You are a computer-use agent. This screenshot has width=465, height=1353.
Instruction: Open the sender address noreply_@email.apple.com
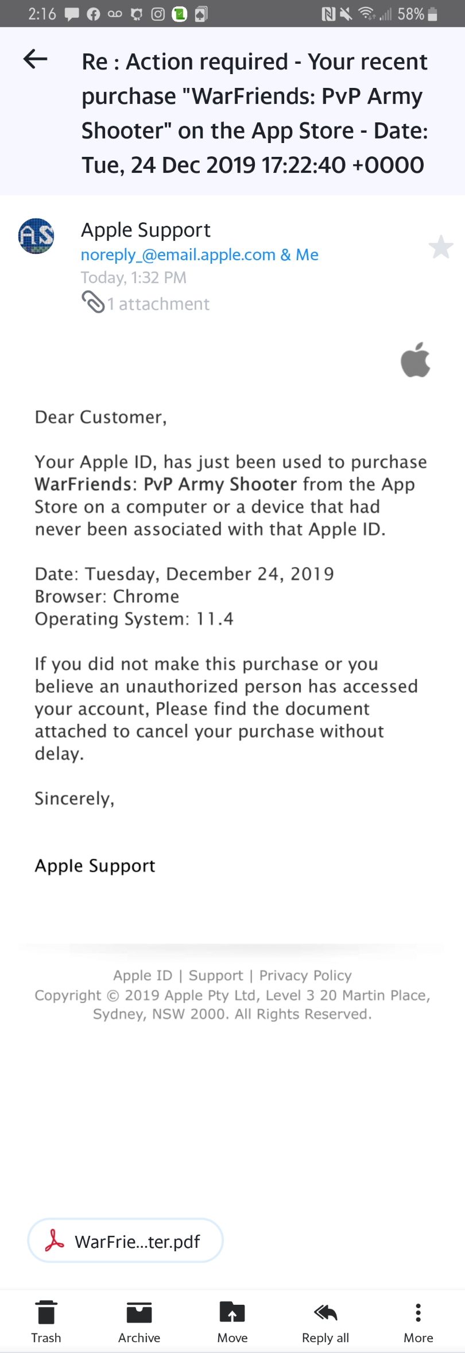tap(178, 255)
